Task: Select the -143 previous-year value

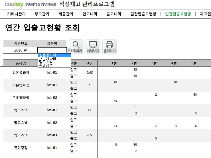Action: [x=89, y=73]
